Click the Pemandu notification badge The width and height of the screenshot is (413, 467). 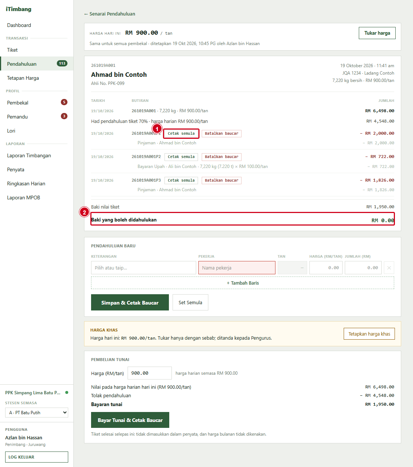[x=64, y=116]
